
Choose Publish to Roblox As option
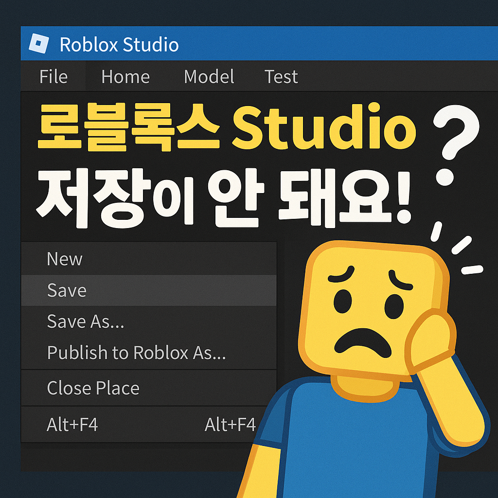click(137, 354)
